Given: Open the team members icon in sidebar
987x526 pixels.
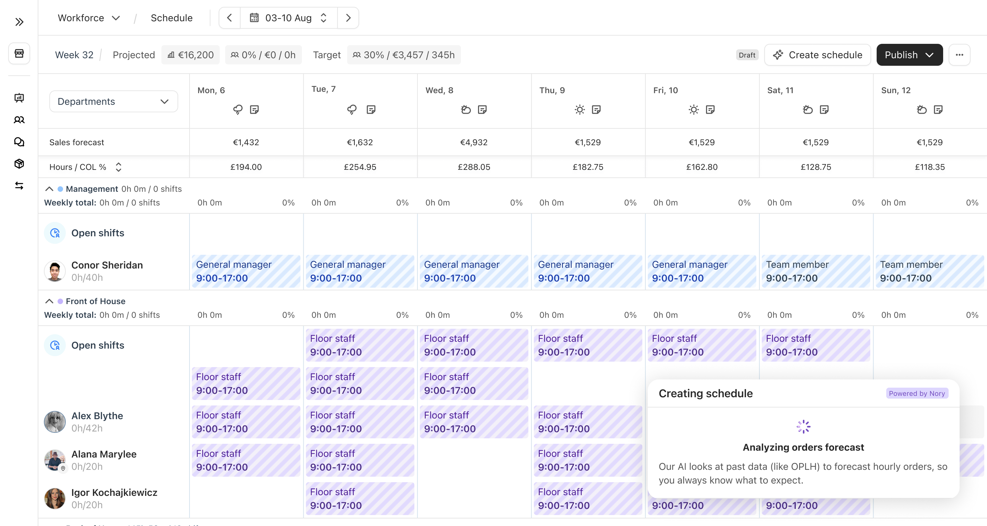Looking at the screenshot, I should 19,120.
